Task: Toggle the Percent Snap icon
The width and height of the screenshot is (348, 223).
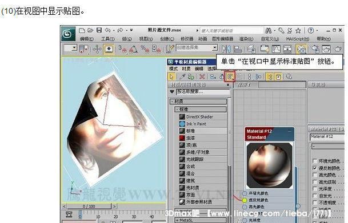Action: (145, 49)
